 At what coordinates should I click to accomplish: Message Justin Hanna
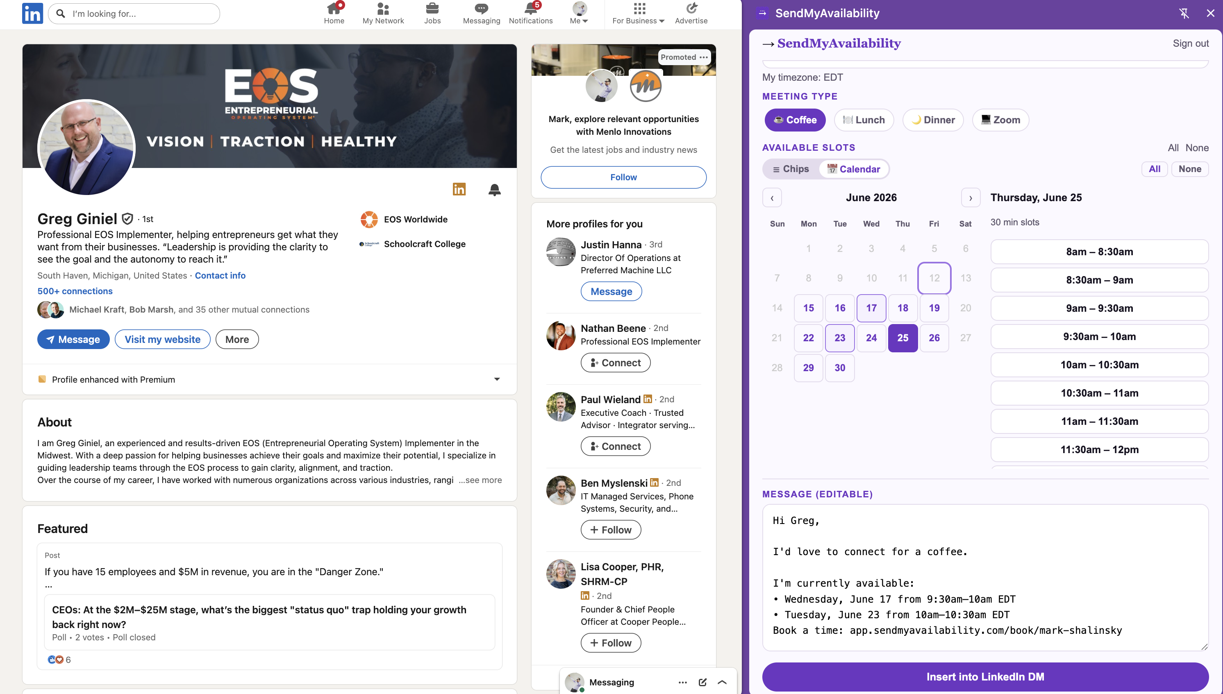point(611,291)
